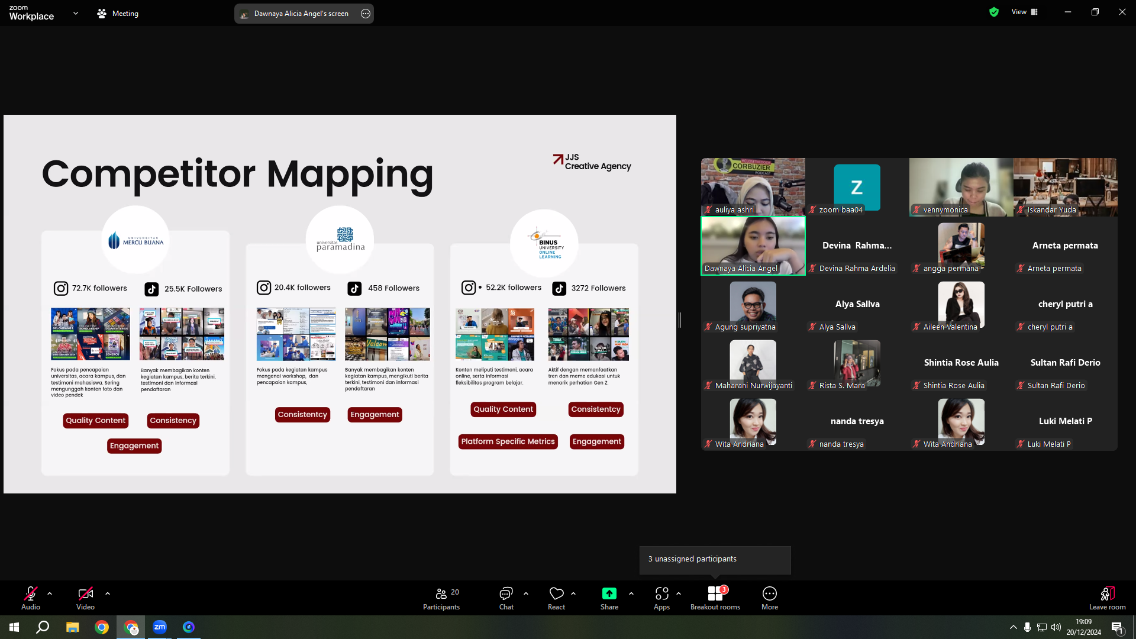Open the Meeting tab
Viewport: 1136px width, 639px height.
pos(118,14)
